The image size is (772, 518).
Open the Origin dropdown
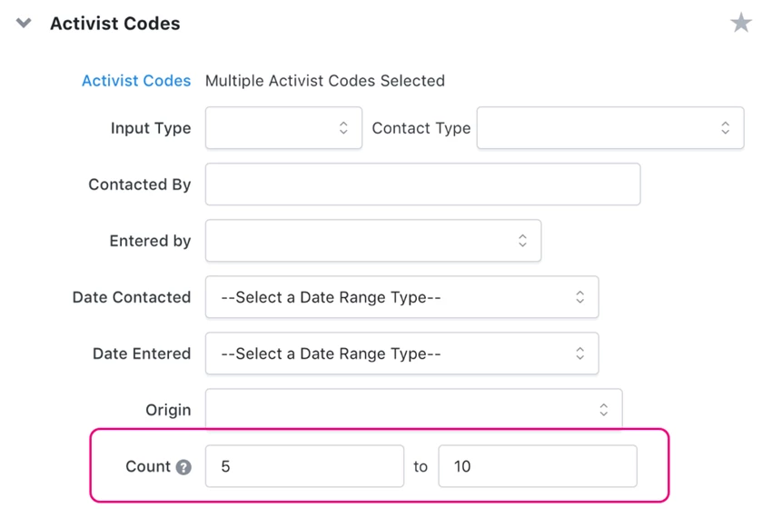point(413,409)
